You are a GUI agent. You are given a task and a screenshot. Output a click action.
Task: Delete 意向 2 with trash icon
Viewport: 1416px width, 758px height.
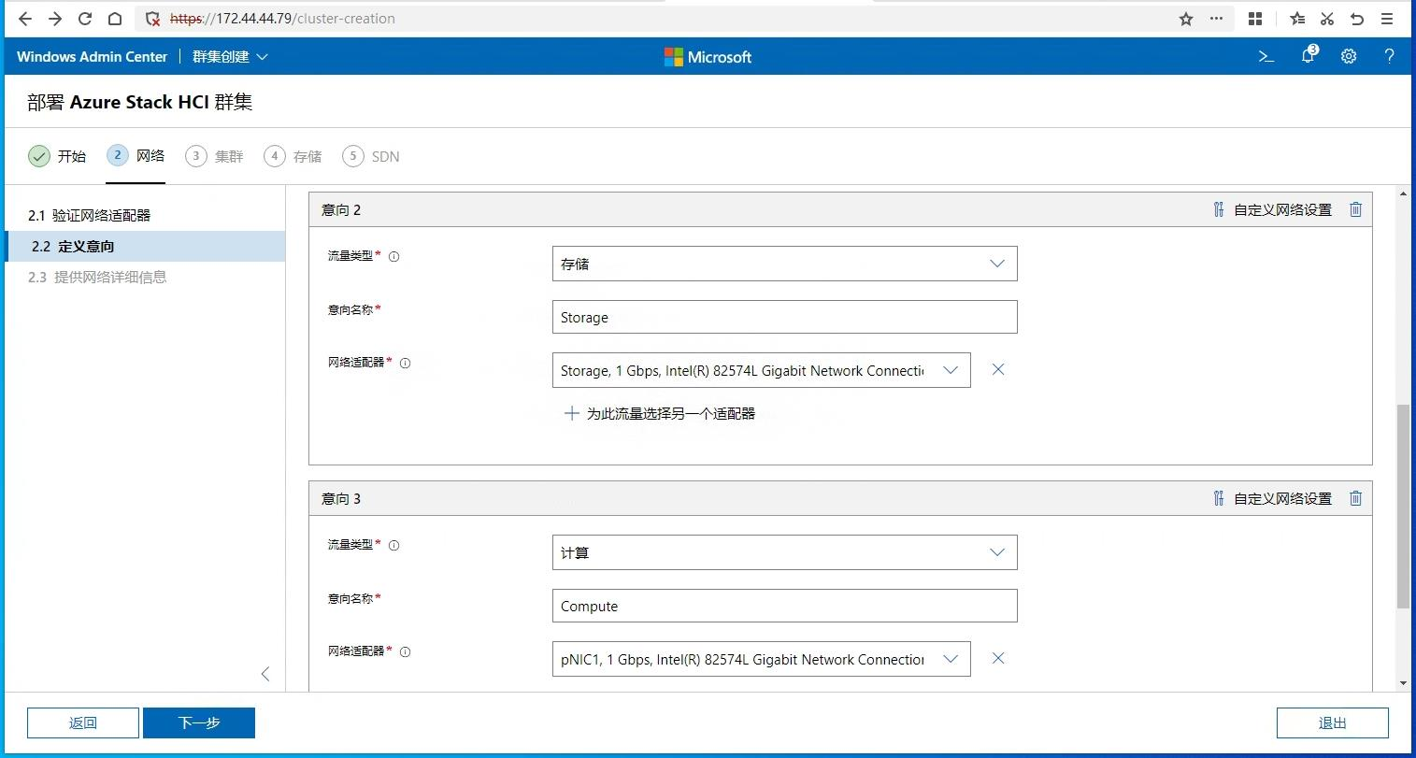click(1356, 209)
